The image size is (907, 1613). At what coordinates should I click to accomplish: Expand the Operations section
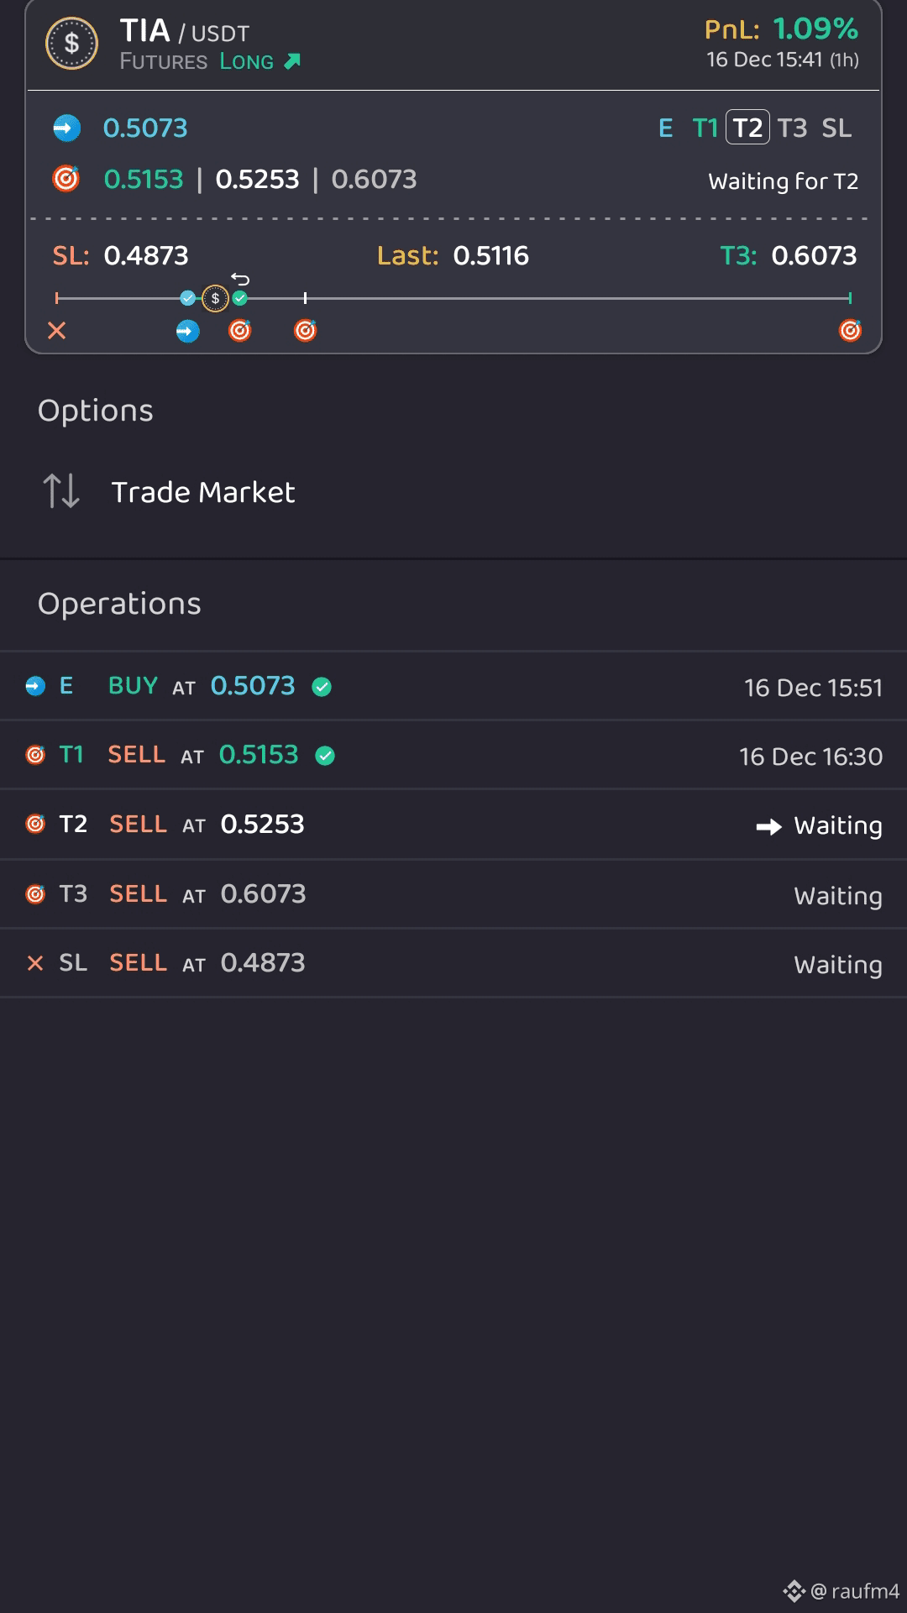(118, 604)
